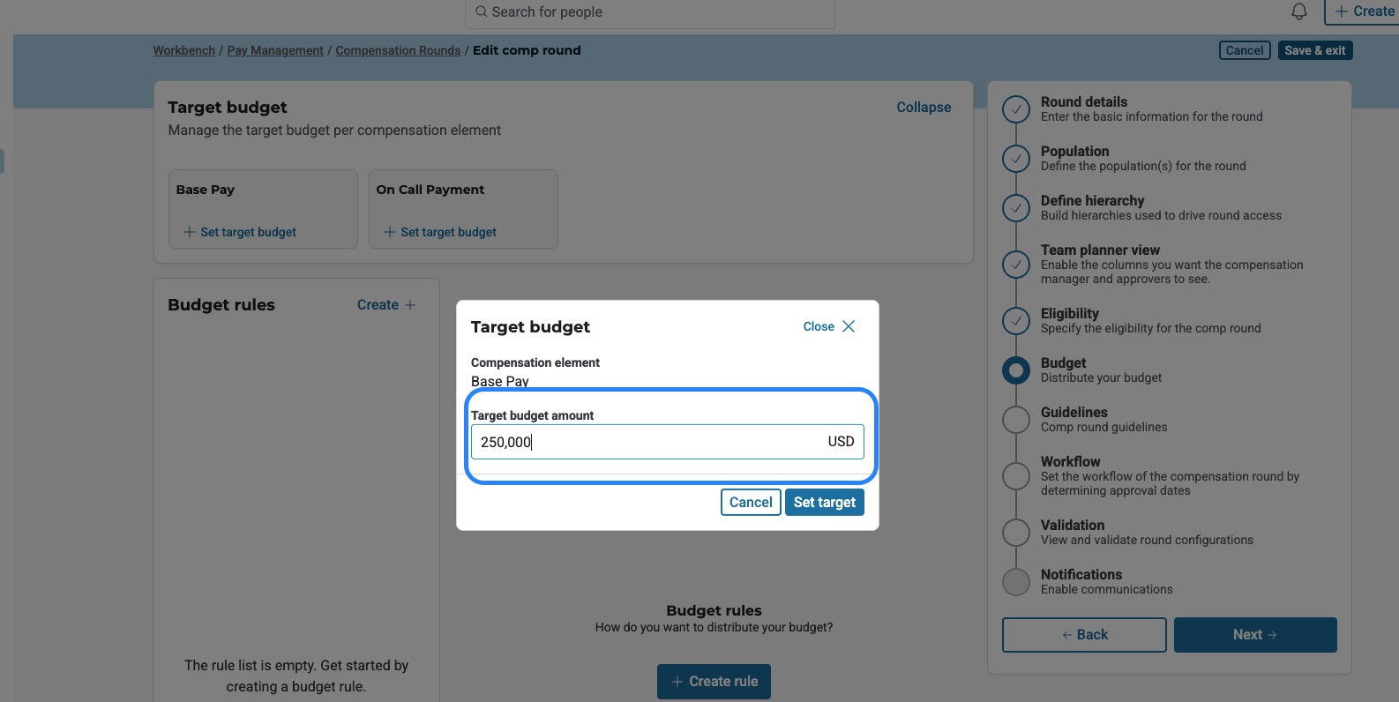Click the Workflow step circle icon
This screenshot has height=702, width=1399.
(x=1016, y=476)
